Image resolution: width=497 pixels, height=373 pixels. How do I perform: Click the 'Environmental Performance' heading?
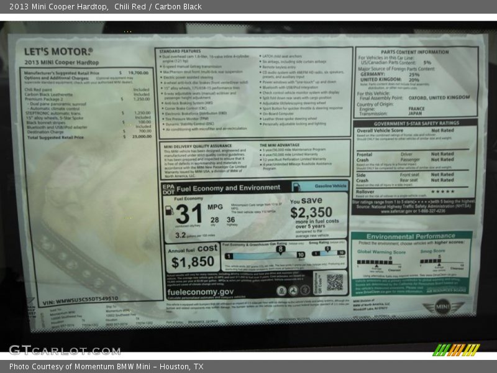pos(411,236)
